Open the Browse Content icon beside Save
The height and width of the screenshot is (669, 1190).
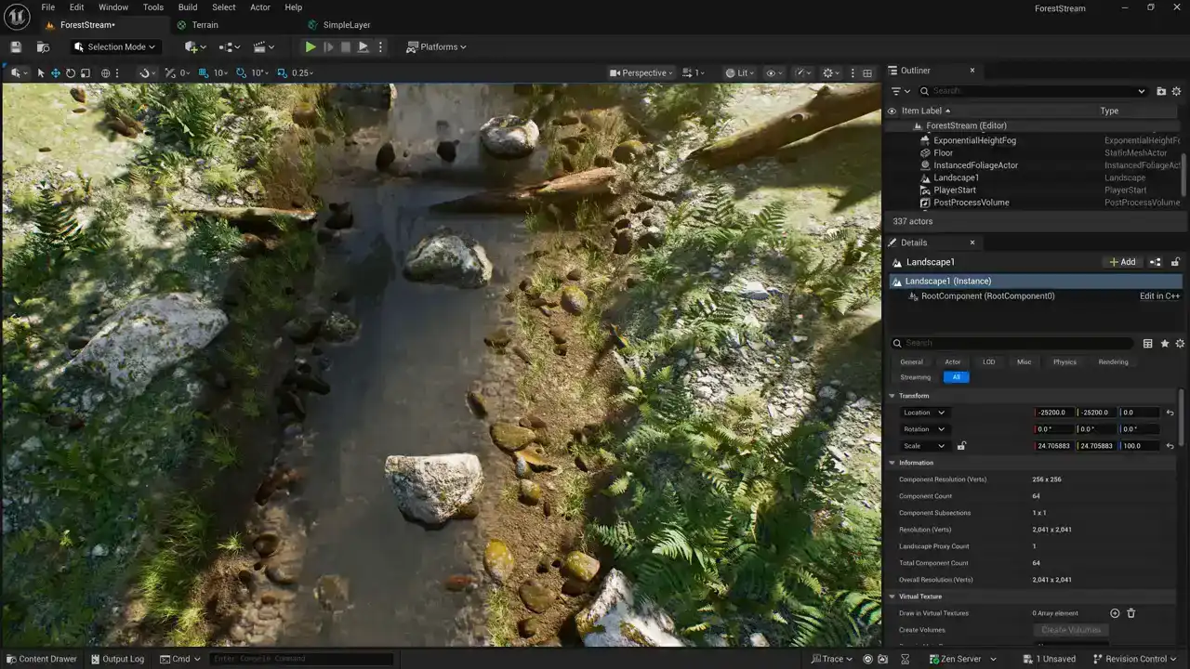tap(43, 47)
